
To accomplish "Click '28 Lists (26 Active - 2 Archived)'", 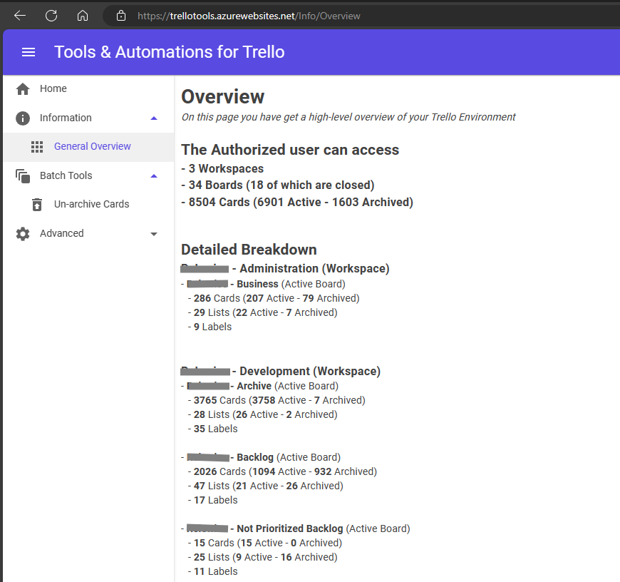I will 262,414.
